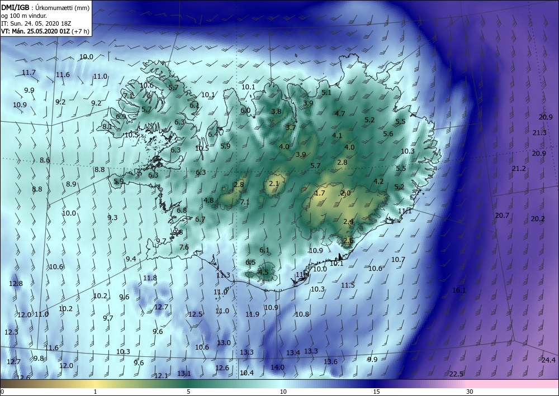This screenshot has height=396, width=559.
Task: Click the brown start of the color bar
Action: pyautogui.click(x=7, y=384)
